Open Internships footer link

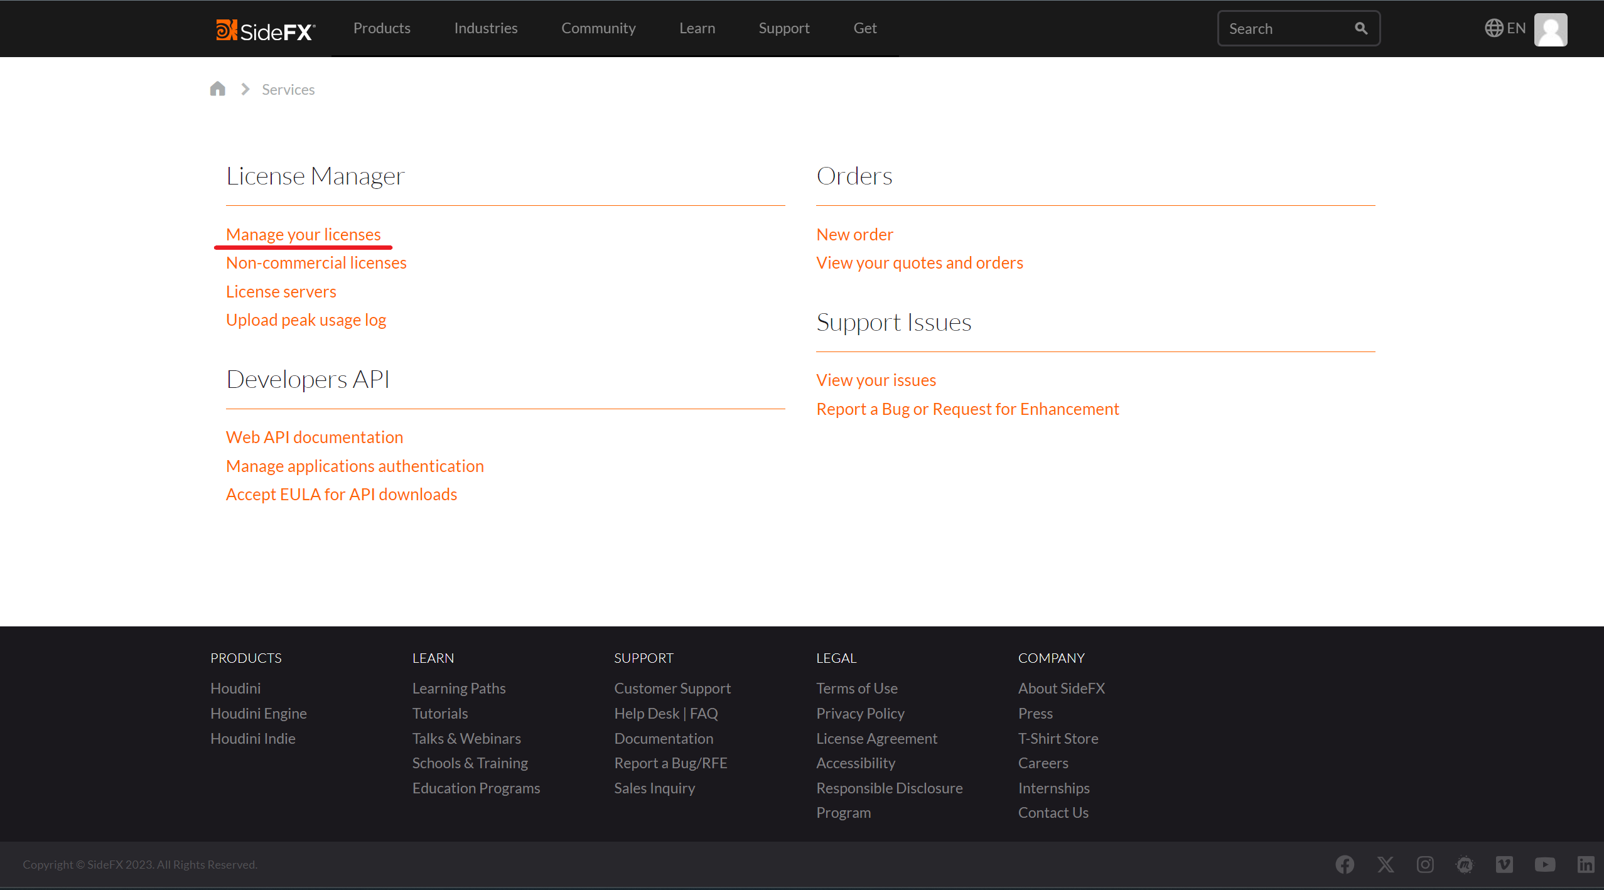tap(1053, 788)
